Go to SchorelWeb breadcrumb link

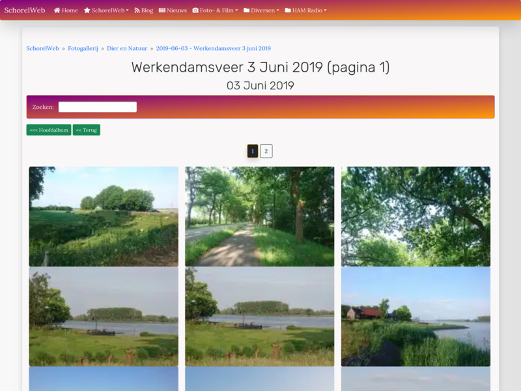(x=42, y=48)
